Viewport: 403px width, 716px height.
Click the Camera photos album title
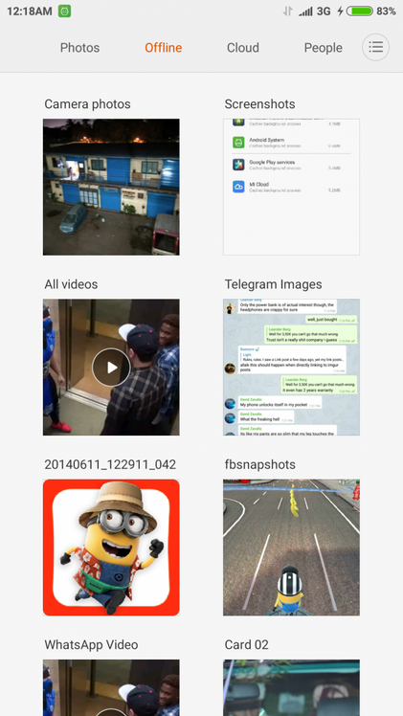[88, 104]
